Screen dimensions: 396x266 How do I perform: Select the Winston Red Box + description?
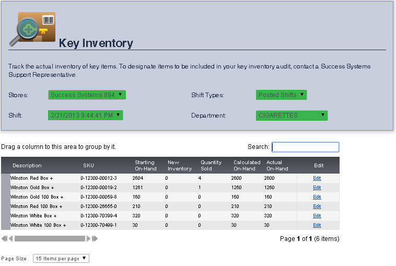point(31,178)
